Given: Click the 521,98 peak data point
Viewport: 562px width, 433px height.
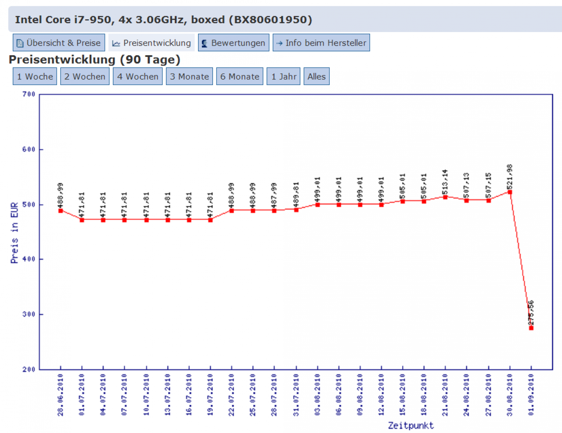Looking at the screenshot, I should (x=510, y=192).
